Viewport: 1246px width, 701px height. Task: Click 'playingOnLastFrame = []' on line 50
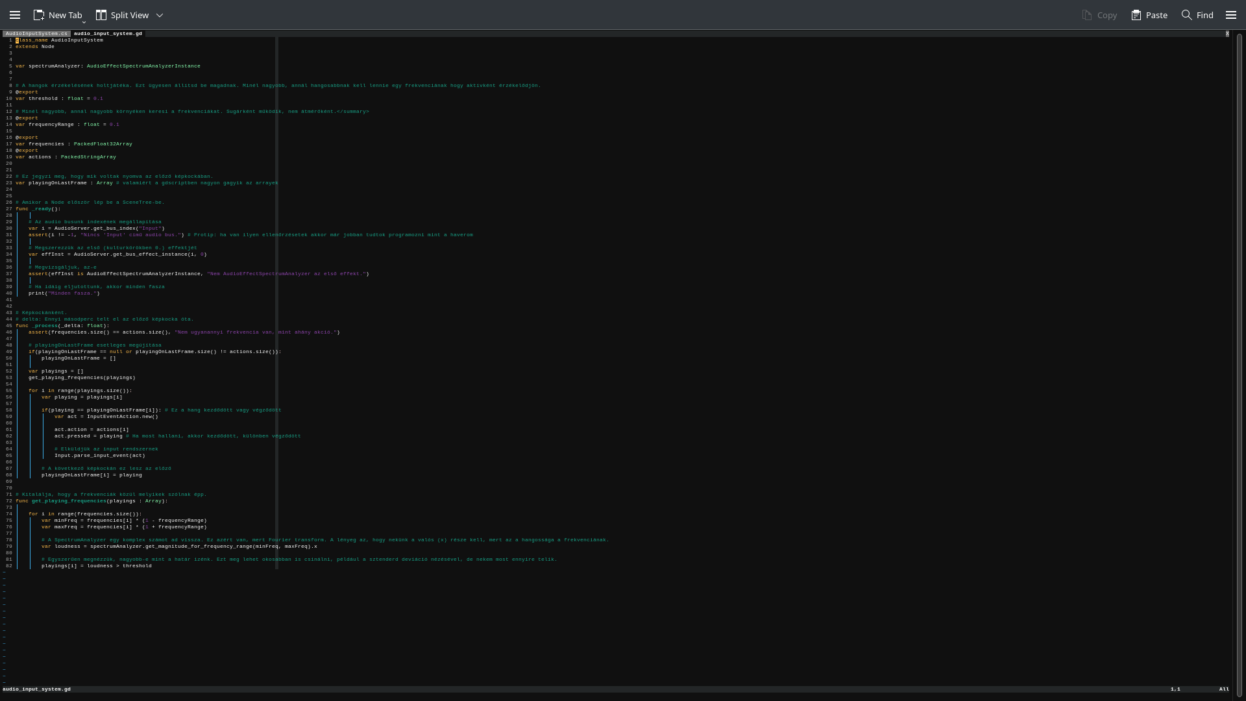(79, 358)
